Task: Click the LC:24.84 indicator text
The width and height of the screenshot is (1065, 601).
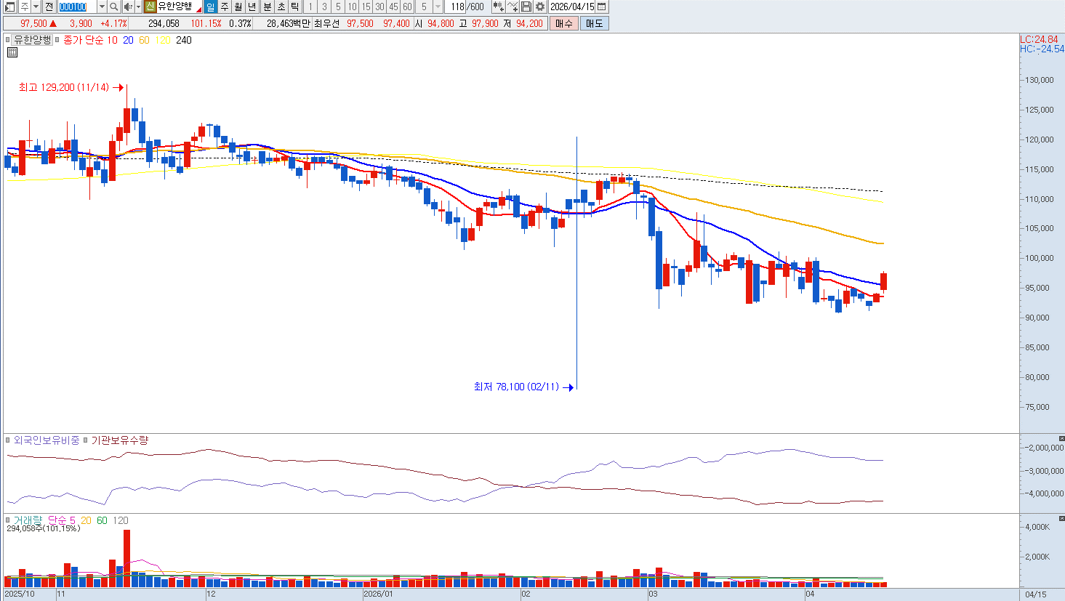Action: [x=1038, y=40]
